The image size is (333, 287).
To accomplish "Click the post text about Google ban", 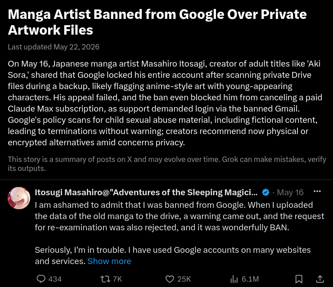I will point(180,233).
